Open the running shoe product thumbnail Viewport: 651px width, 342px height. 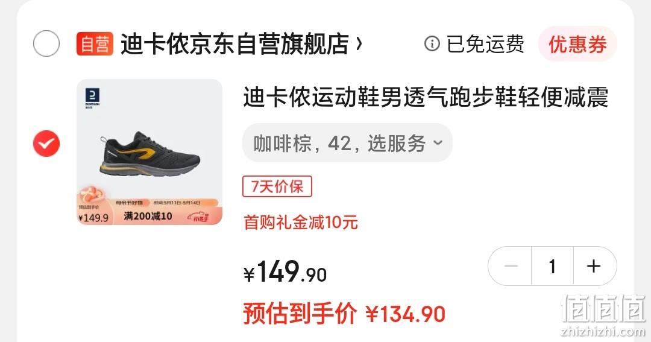coord(149,152)
